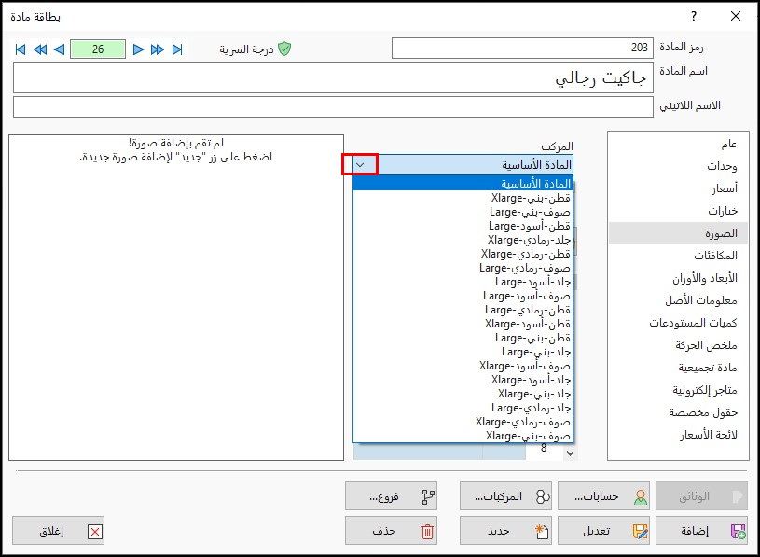Select قطن-بني-Large from the list
760x557 pixels.
463,338
